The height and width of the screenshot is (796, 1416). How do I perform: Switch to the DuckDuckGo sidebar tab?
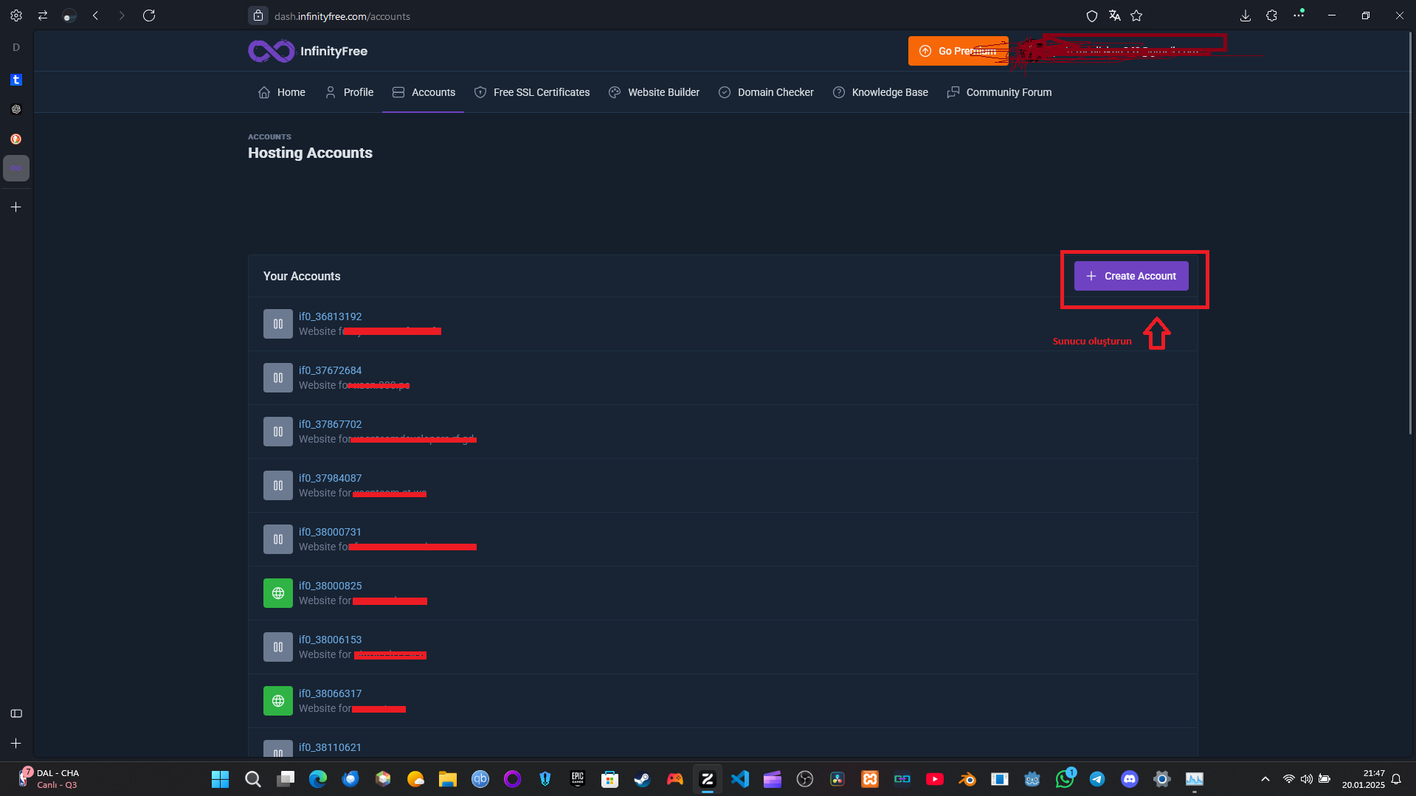[16, 139]
